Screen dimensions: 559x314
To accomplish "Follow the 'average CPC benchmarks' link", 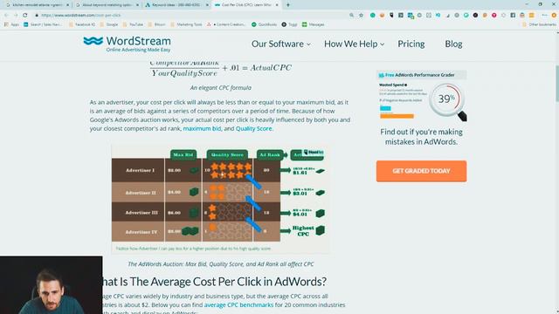I will [x=238, y=305].
